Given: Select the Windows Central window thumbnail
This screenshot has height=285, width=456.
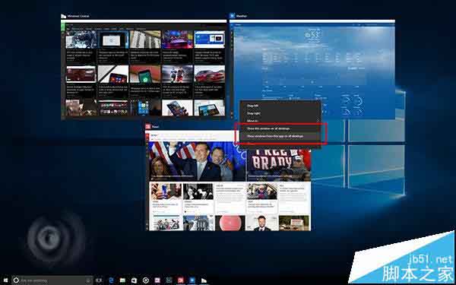Looking at the screenshot, I should pos(144,69).
